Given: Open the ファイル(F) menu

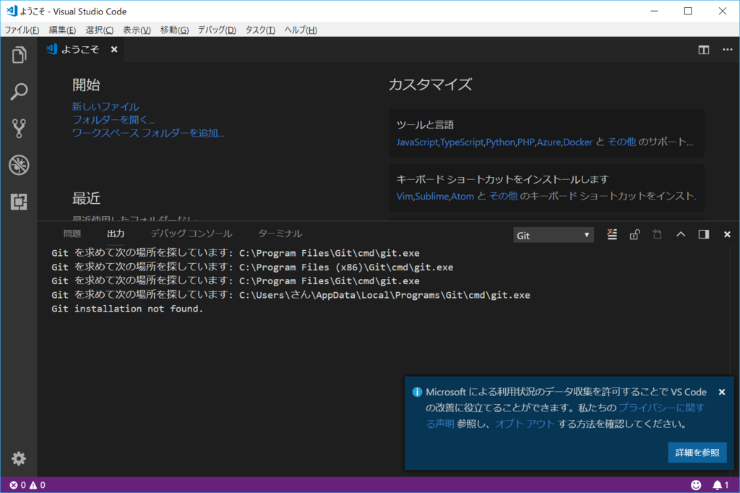Looking at the screenshot, I should pyautogui.click(x=22, y=30).
